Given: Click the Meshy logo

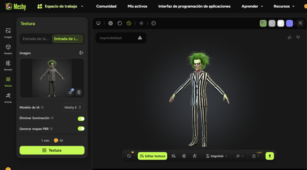Looking at the screenshot, I should (16, 7).
